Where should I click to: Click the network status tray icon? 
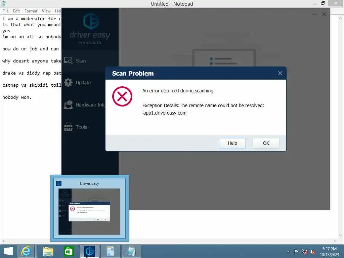pos(304,252)
